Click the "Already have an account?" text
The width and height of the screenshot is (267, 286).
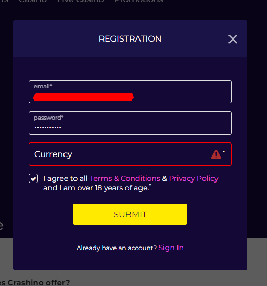(117, 248)
